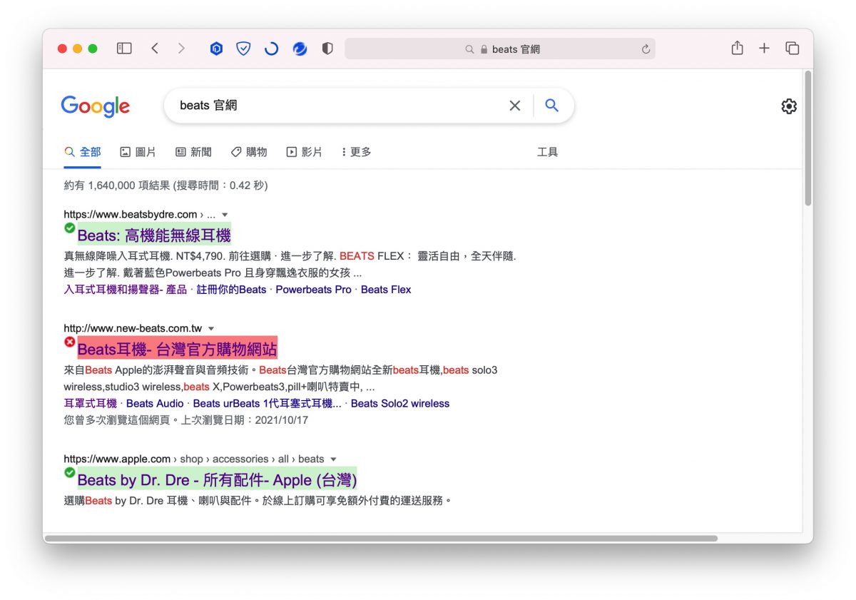Viewport: 856px width, 600px height.
Task: Go to the Google logo homepage
Action: (x=96, y=106)
